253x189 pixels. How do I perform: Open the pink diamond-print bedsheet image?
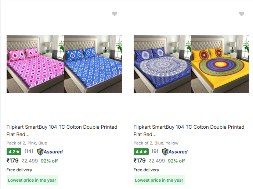tap(35, 64)
